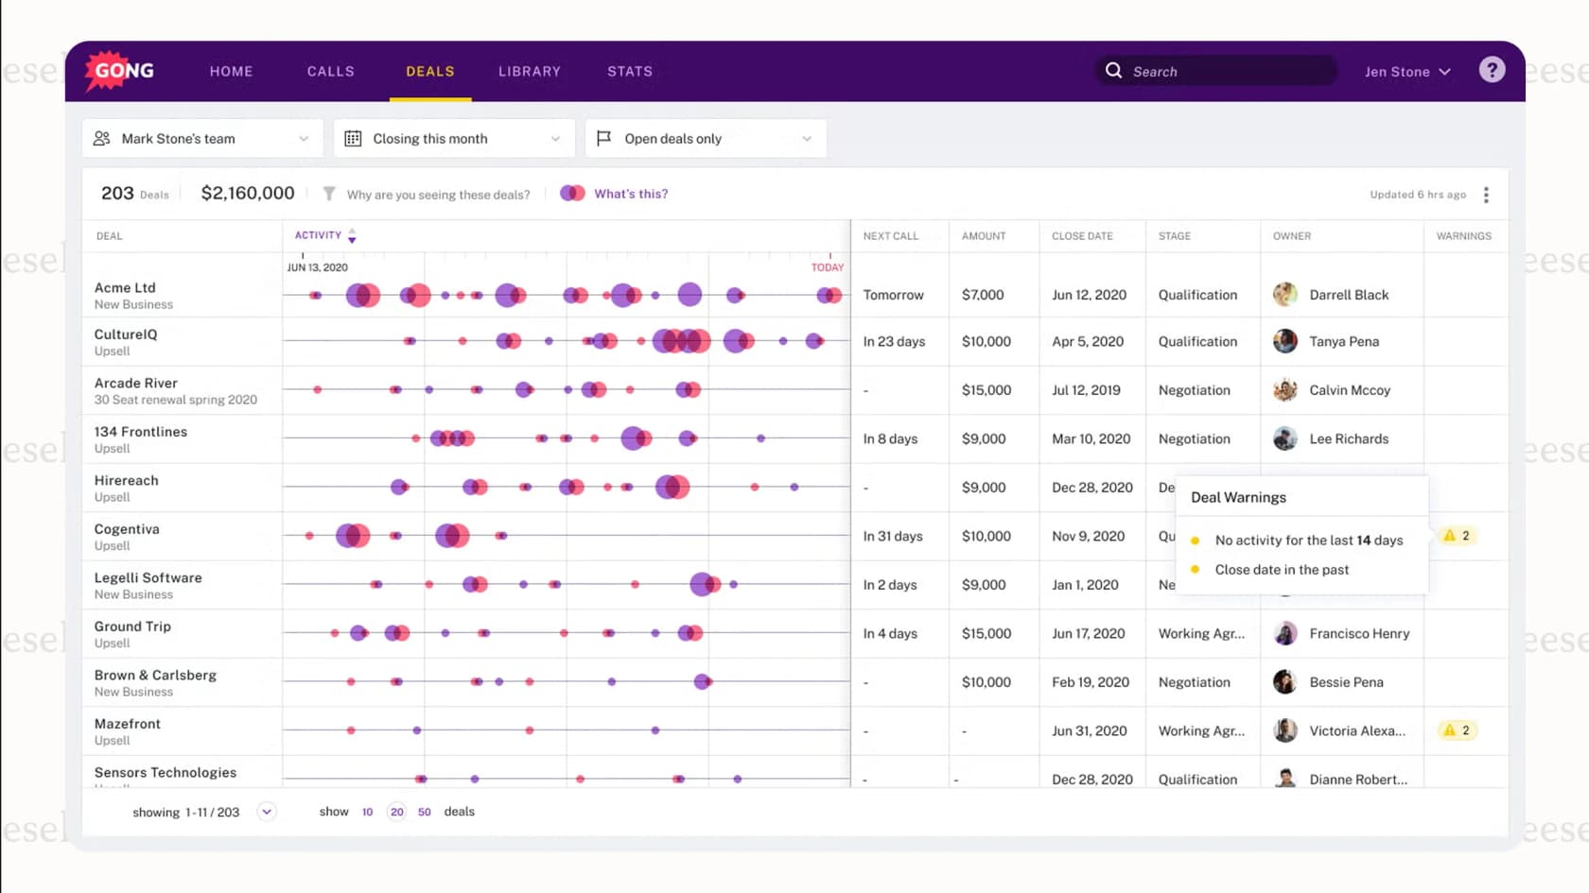This screenshot has width=1589, height=893.
Task: Click the TODAY marker on activity timeline
Action: [828, 267]
